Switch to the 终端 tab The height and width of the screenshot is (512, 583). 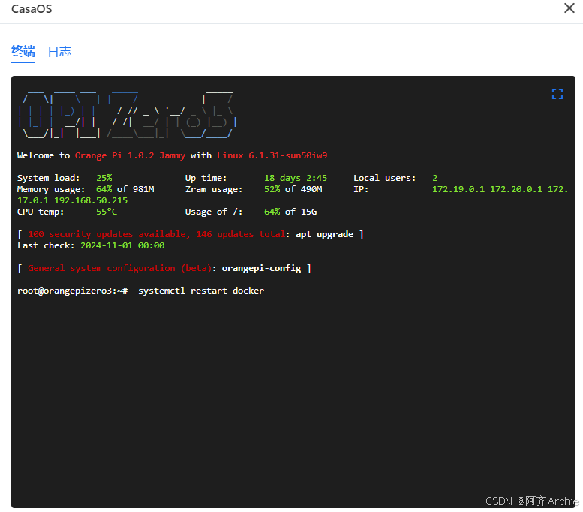click(23, 51)
